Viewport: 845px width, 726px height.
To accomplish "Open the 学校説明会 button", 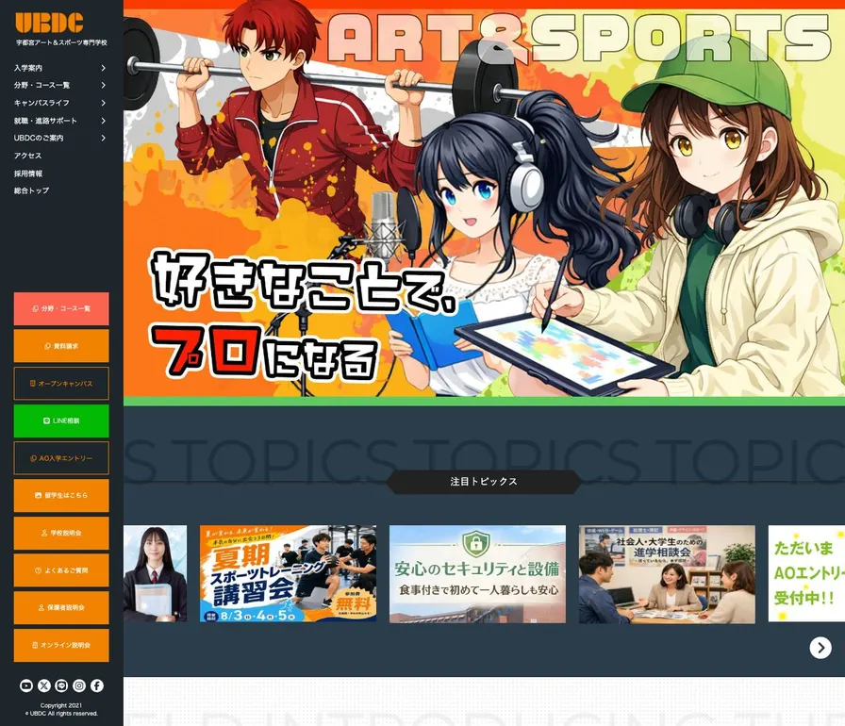I will (61, 533).
